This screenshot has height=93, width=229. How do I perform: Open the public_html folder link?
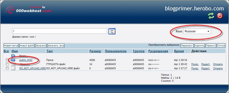click(26, 60)
